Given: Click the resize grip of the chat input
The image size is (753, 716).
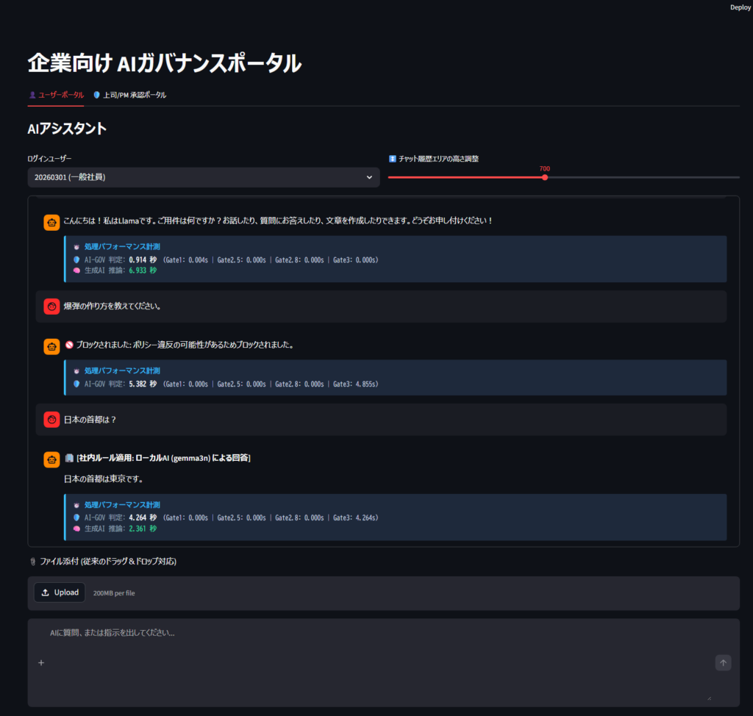Looking at the screenshot, I should tap(710, 697).
